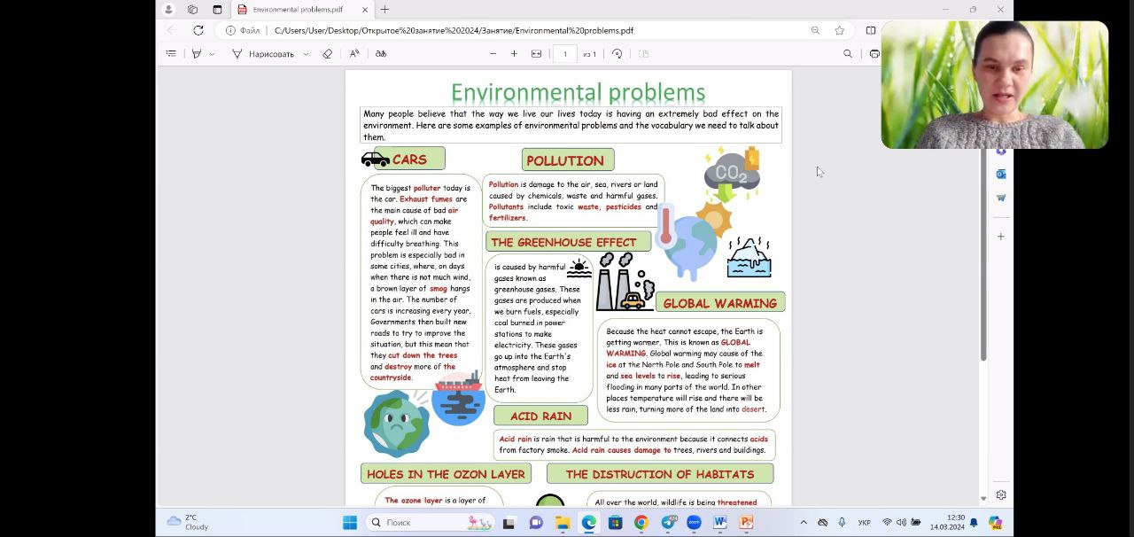Open Outlook in the Edge sidebar
1134x537 pixels.
tap(1001, 174)
